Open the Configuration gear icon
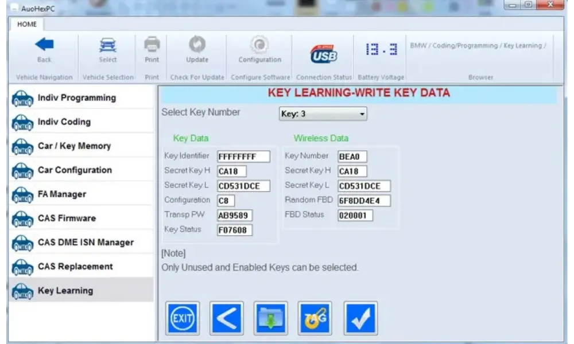The height and width of the screenshot is (344, 574). 259,45
